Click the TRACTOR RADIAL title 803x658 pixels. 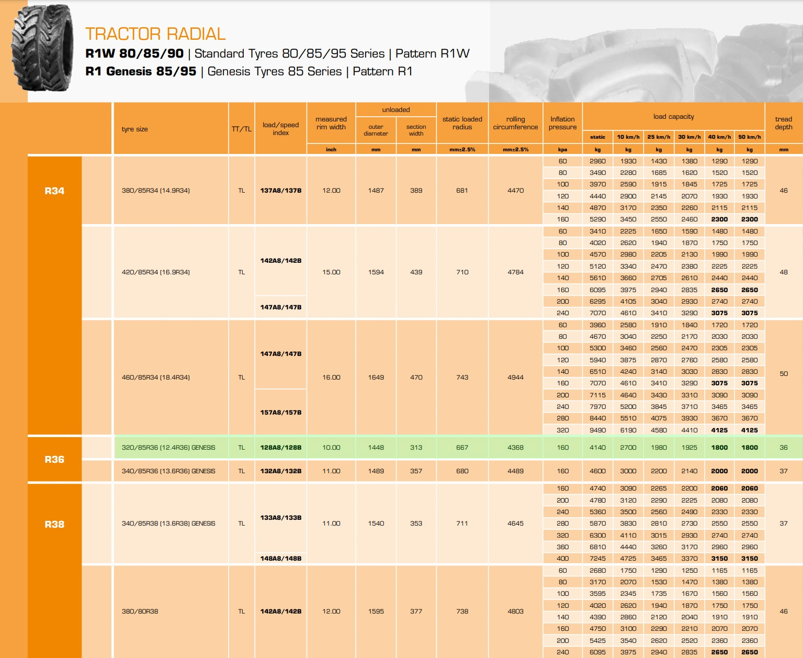pyautogui.click(x=155, y=34)
